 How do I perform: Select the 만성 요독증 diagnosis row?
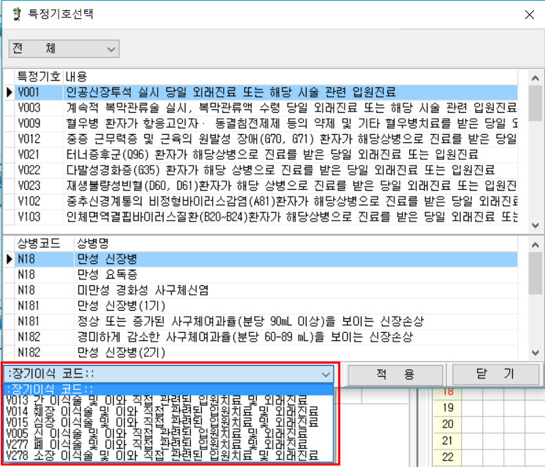click(220, 274)
